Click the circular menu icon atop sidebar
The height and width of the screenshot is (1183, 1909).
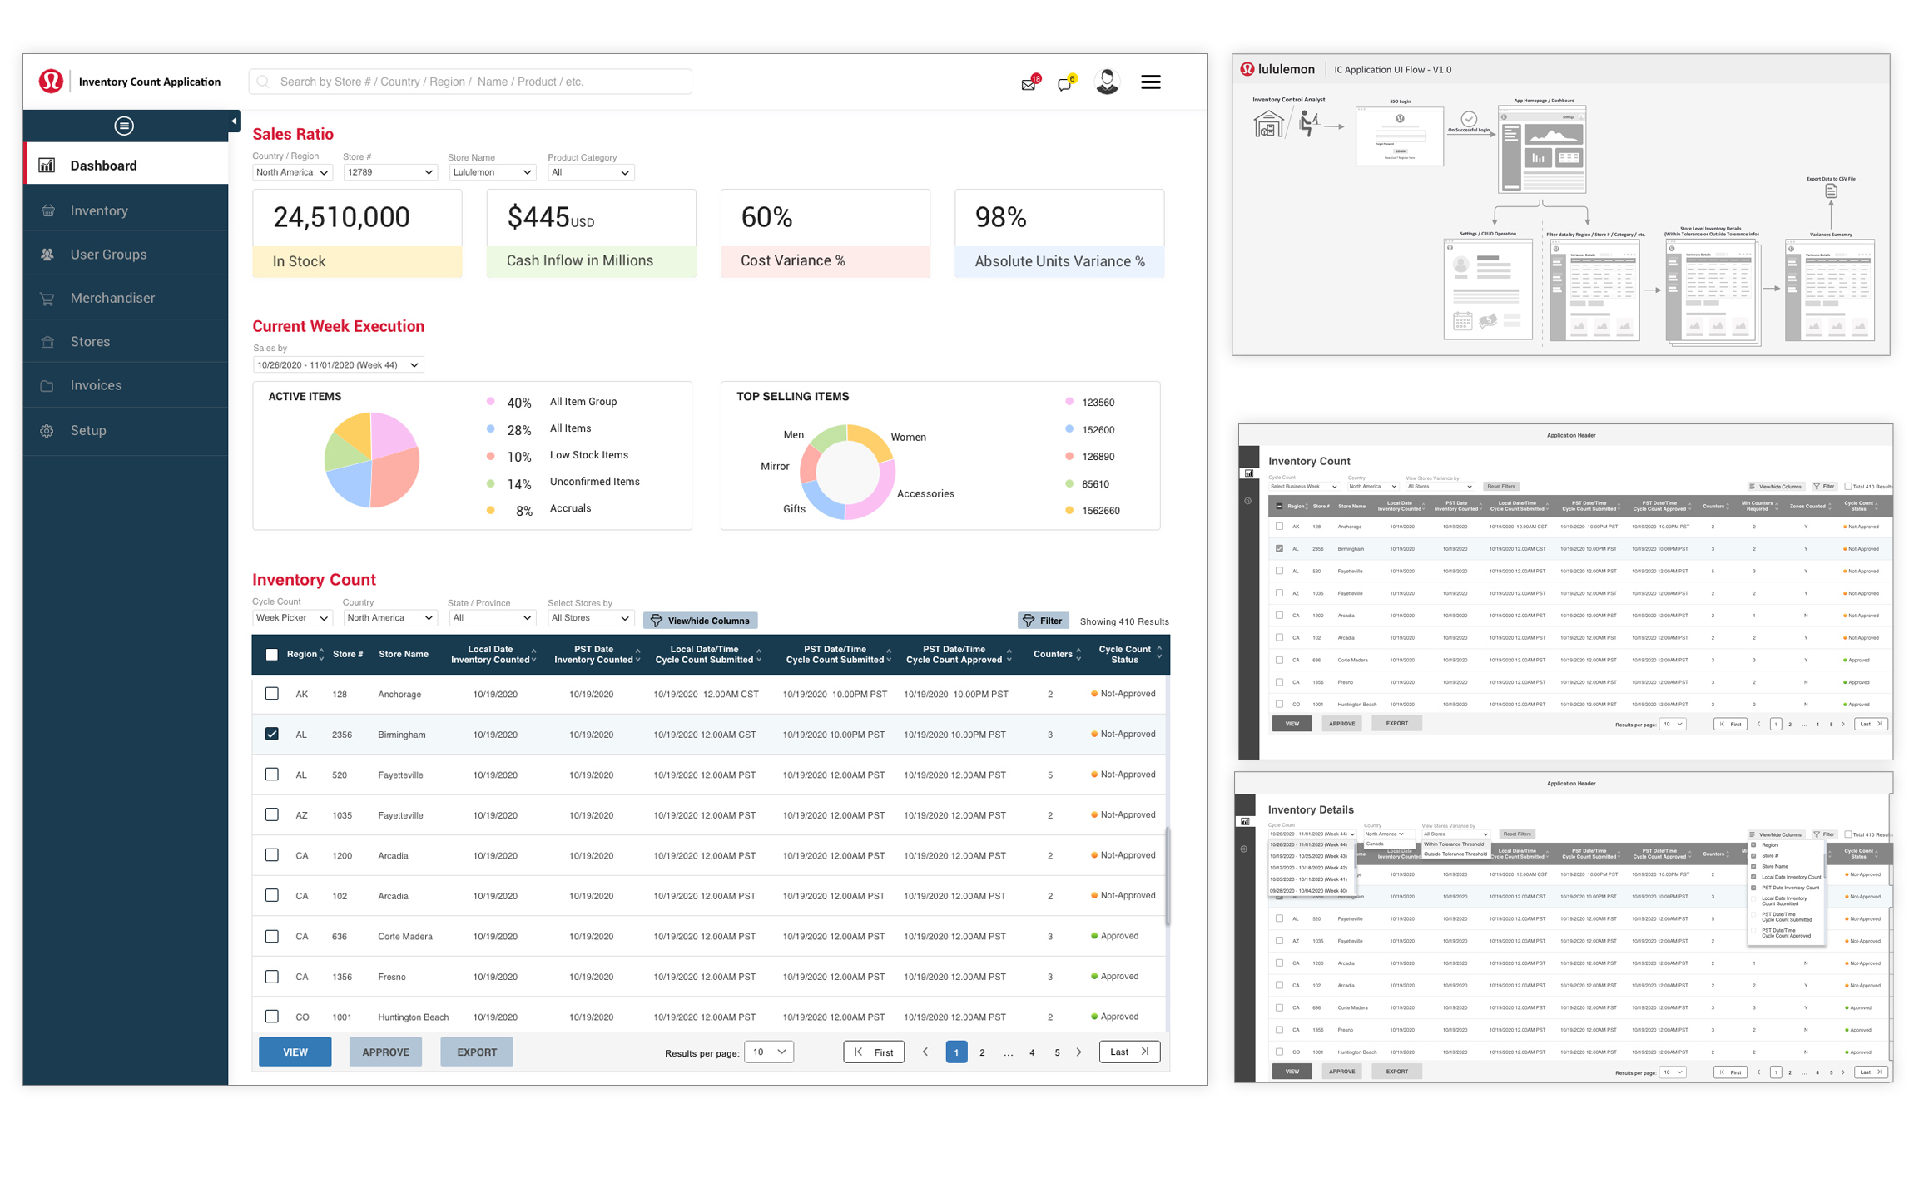pyautogui.click(x=124, y=126)
